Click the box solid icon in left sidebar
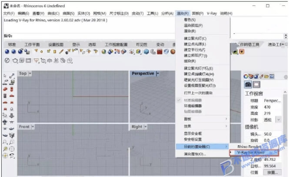The height and width of the screenshot is (177, 289). click(x=12, y=136)
